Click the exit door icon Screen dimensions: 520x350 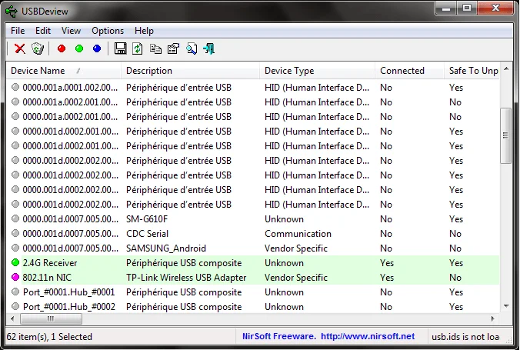pos(208,49)
